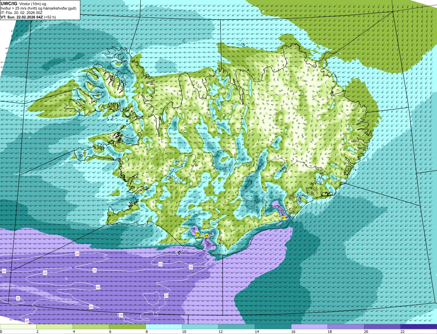The image size is (437, 334).
Task: Click the yellow 27 peak gust marker
Action: coord(284,218)
